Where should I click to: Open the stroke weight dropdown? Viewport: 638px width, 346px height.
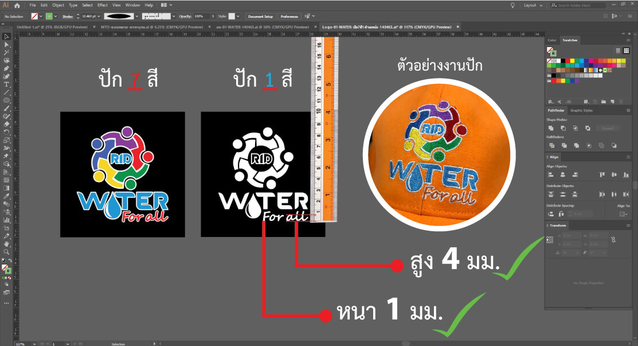(99, 16)
